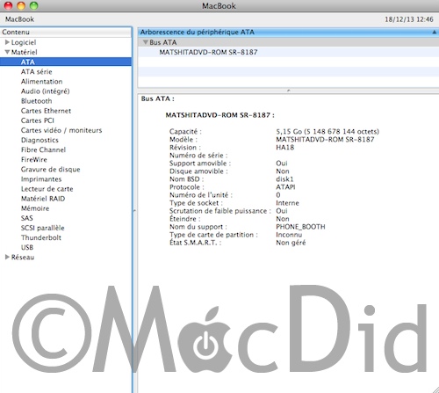Image resolution: width=439 pixels, height=393 pixels.
Task: Open Gravure de disque details
Action: pos(50,170)
